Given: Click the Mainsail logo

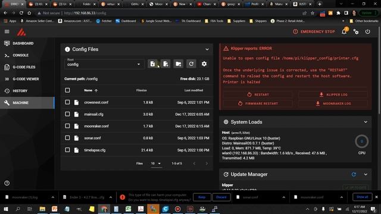Looking at the screenshot, I should 21,32.
